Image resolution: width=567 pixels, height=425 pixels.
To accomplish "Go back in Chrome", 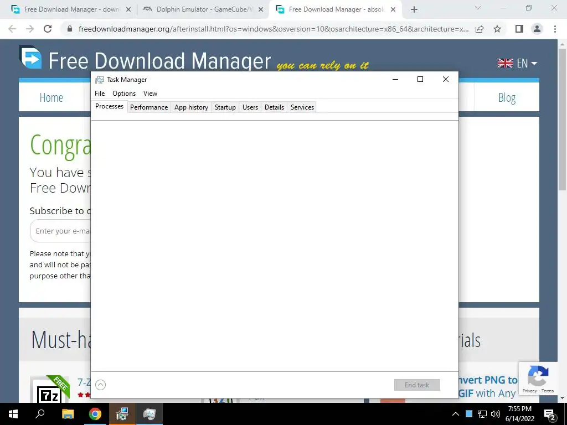I will tap(12, 29).
